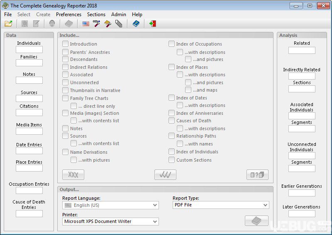Open GED import settings wrench icon

point(97,24)
